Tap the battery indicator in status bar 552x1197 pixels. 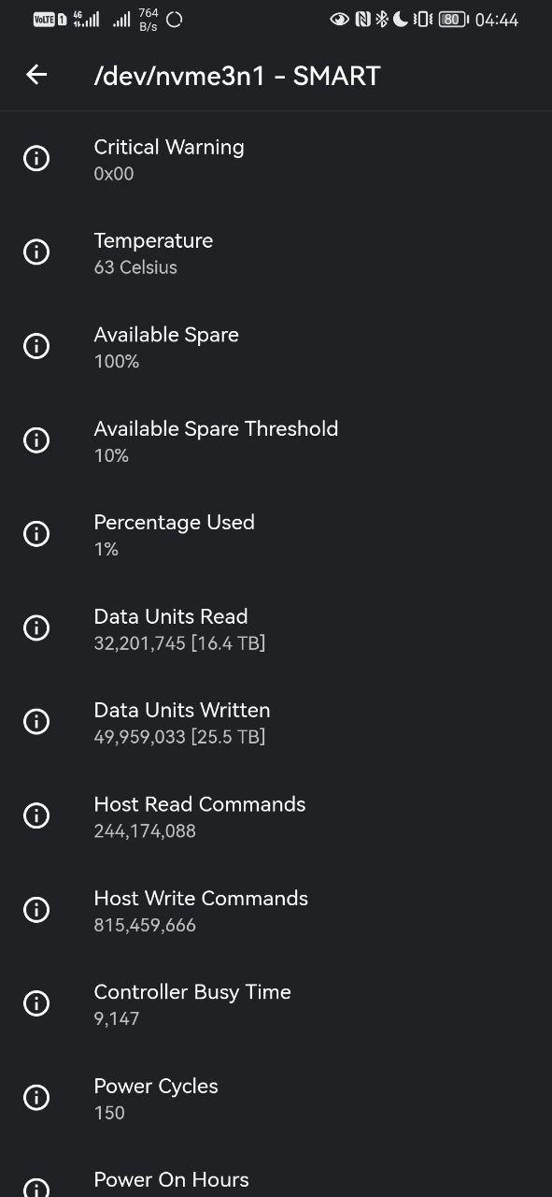(453, 20)
